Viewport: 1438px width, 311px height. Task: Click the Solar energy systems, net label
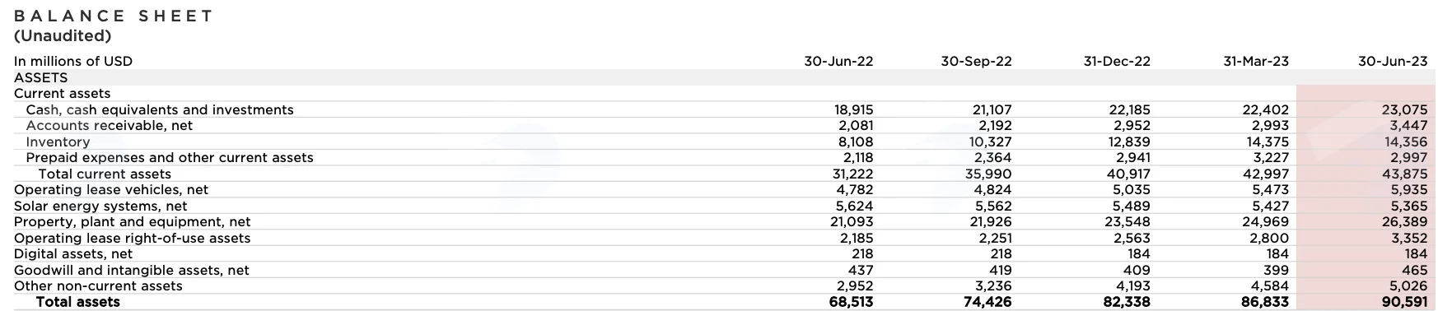(100, 206)
